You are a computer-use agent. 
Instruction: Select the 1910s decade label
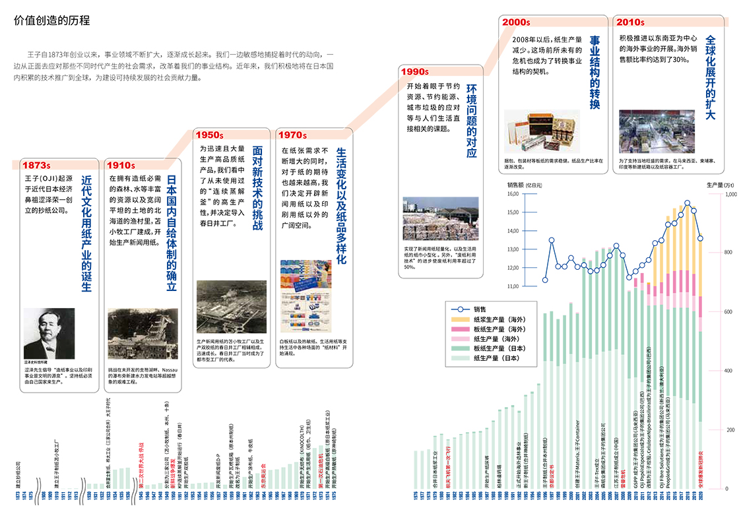click(121, 165)
